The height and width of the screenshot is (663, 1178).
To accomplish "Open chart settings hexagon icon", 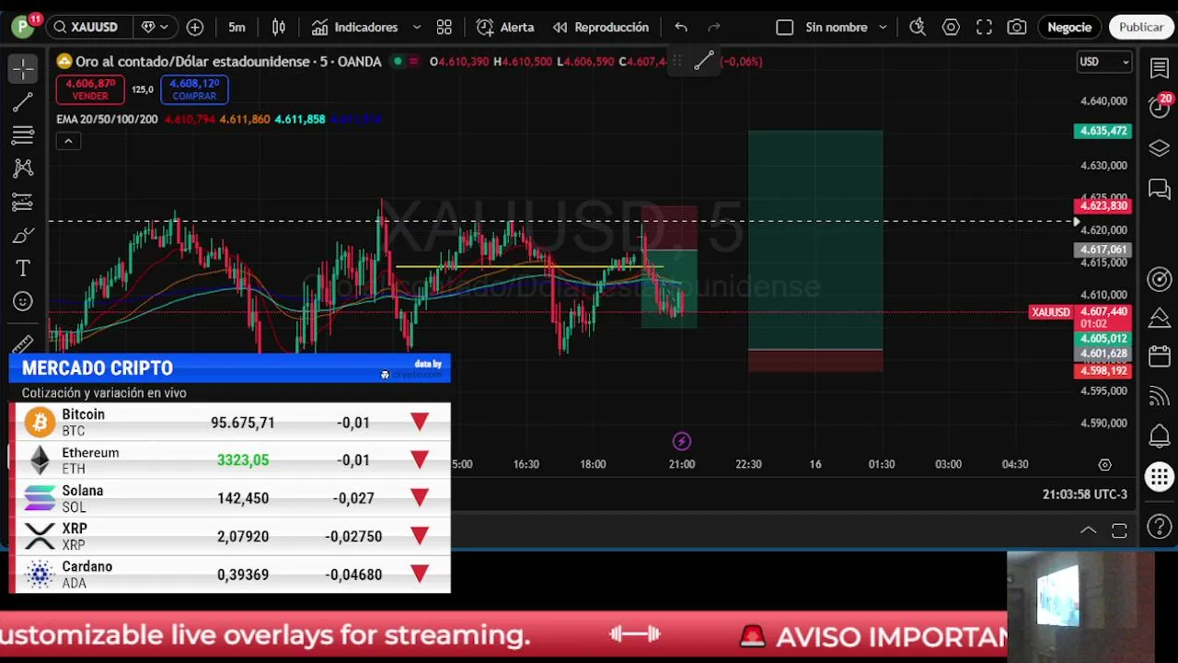I will (x=951, y=27).
